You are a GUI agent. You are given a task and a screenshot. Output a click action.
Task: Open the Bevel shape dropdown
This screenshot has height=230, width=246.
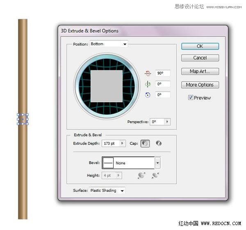click(157, 163)
